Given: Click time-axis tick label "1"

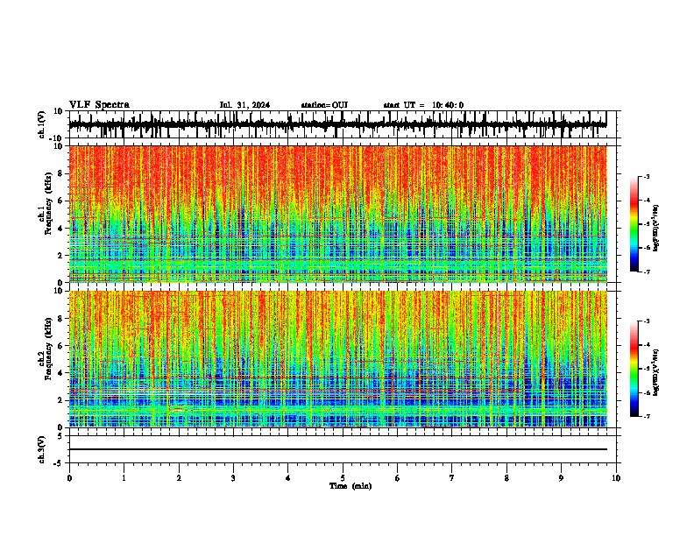Looking at the screenshot, I should click(124, 478).
